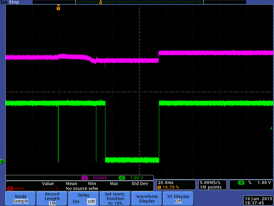Image resolution: width=274 pixels, height=206 pixels.
Task: Click the record overview position bar
Action: click(139, 2)
